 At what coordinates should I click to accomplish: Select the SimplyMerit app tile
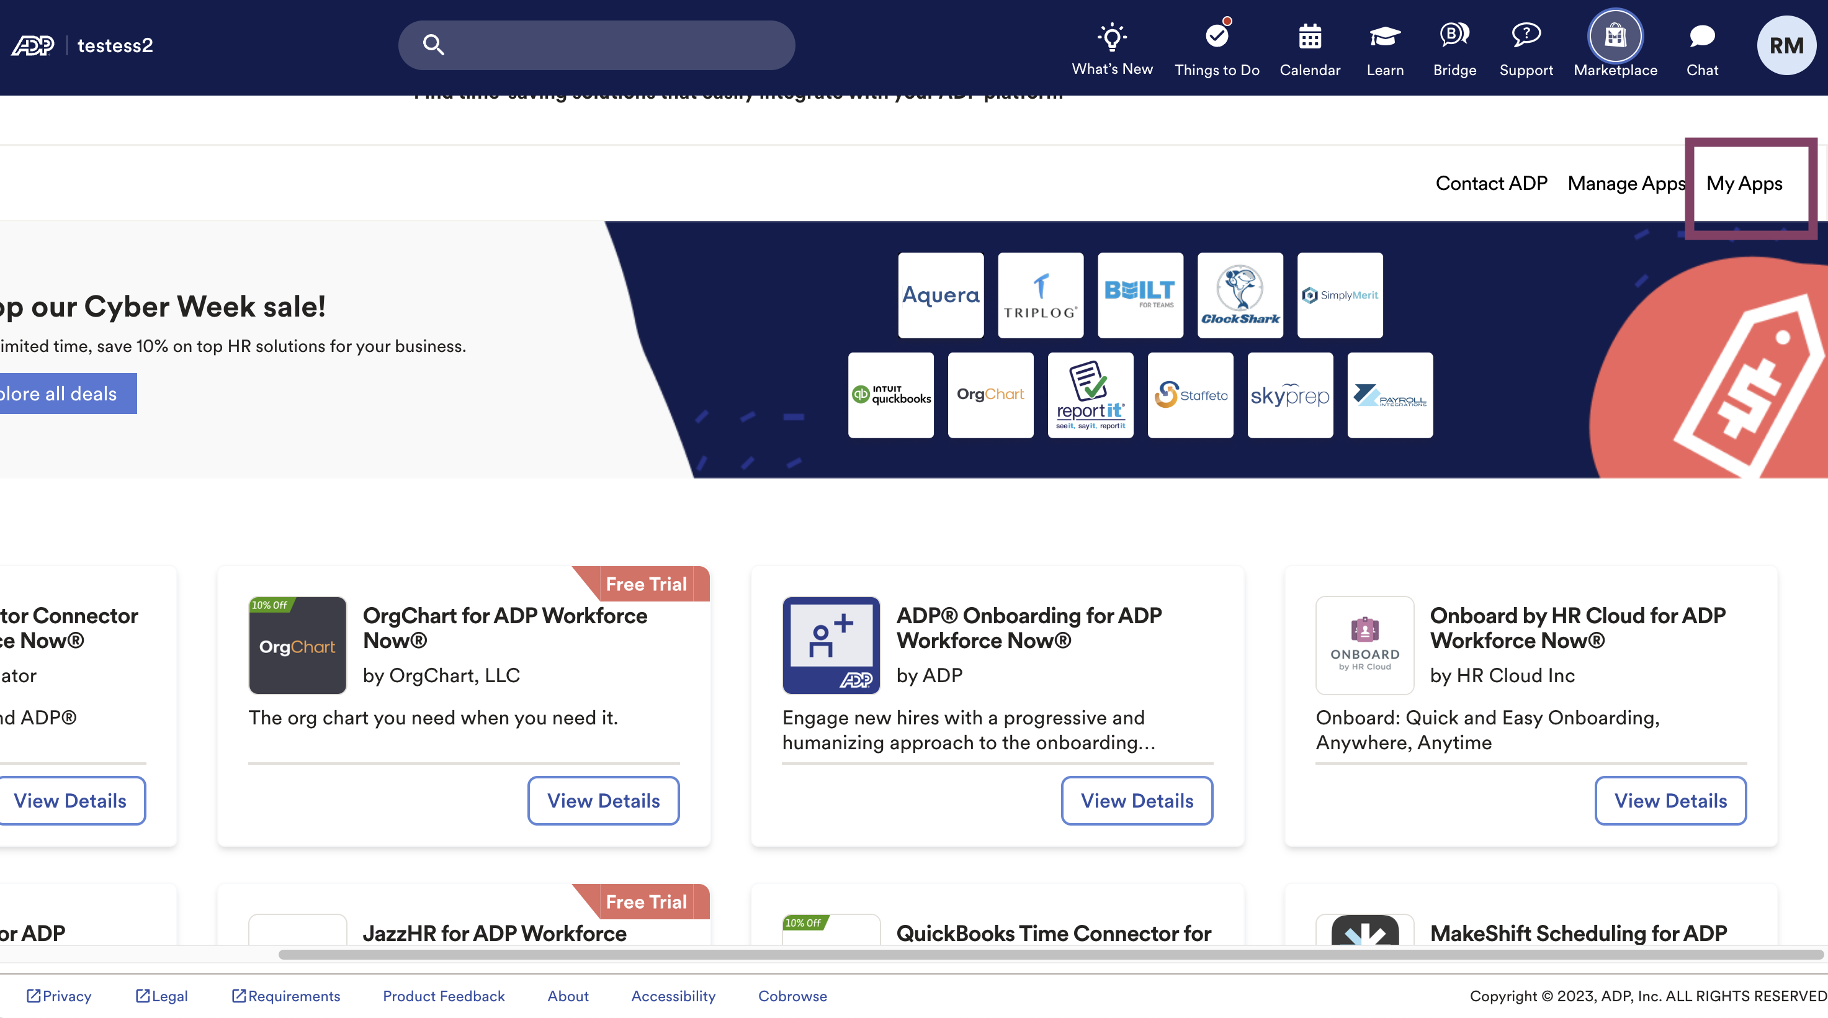1340,295
